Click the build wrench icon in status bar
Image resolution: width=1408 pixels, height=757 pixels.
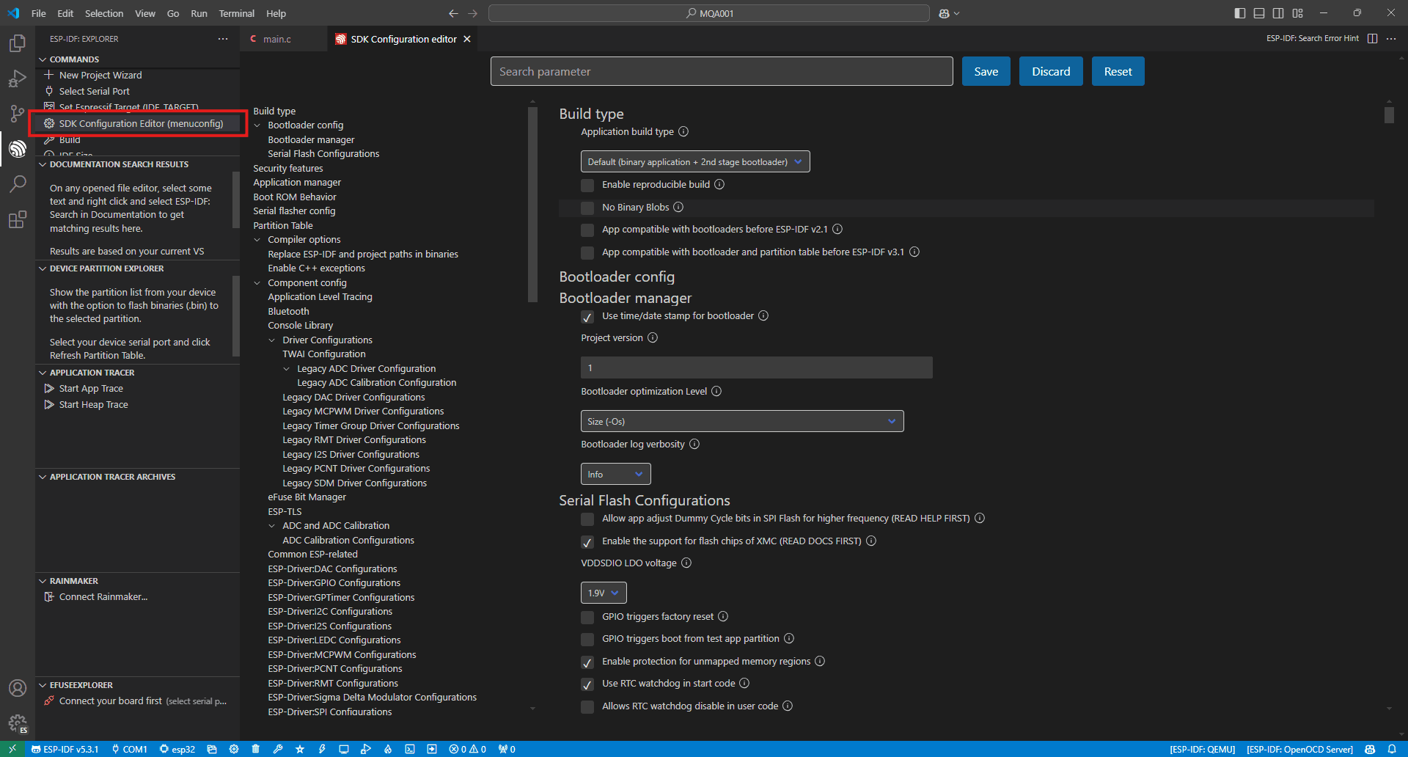(x=278, y=749)
